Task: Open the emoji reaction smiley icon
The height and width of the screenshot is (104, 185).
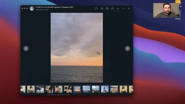Action: [x=107, y=8]
